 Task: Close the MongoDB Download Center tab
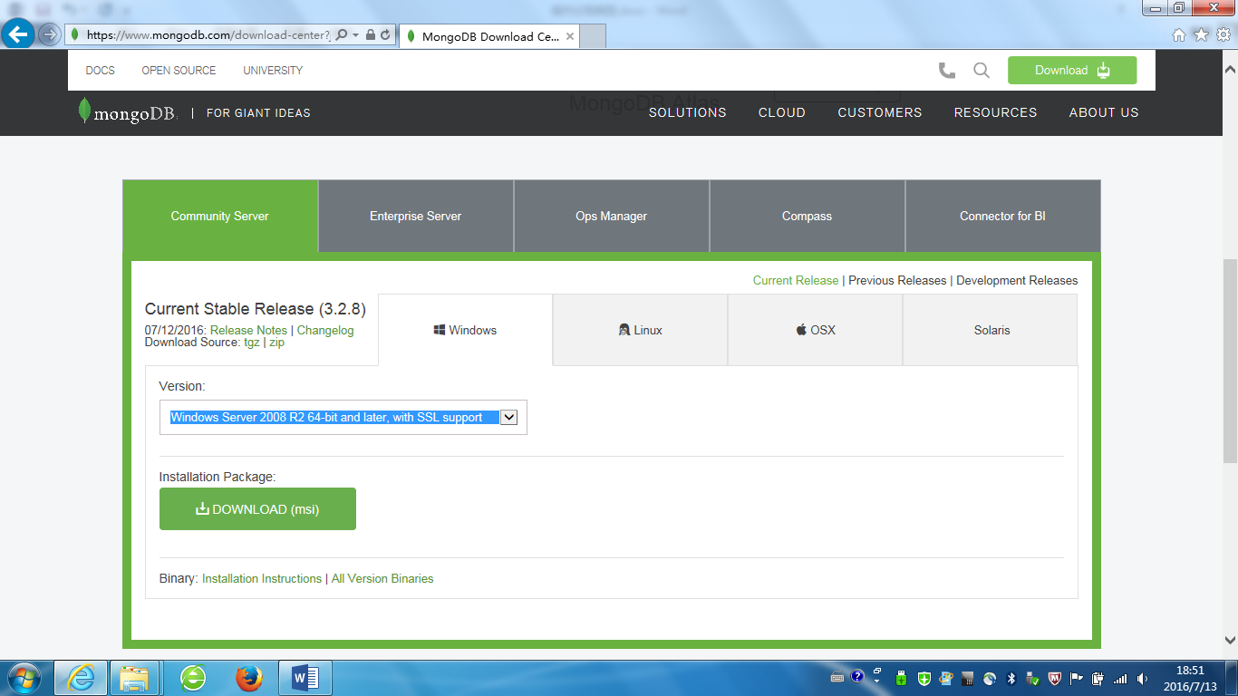[569, 37]
